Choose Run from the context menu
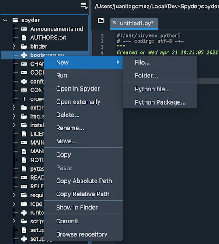 (83, 76)
